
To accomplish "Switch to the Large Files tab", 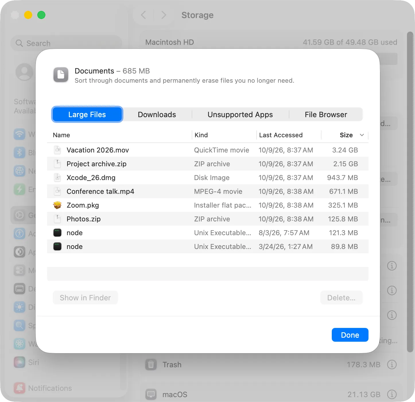I will tap(87, 115).
